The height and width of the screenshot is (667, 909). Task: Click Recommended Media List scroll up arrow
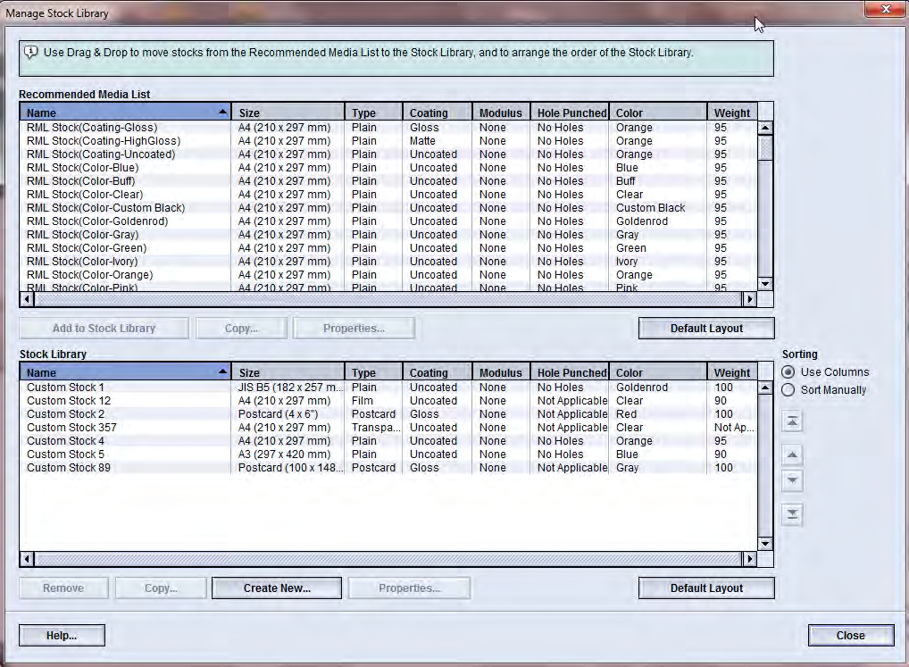tap(765, 128)
